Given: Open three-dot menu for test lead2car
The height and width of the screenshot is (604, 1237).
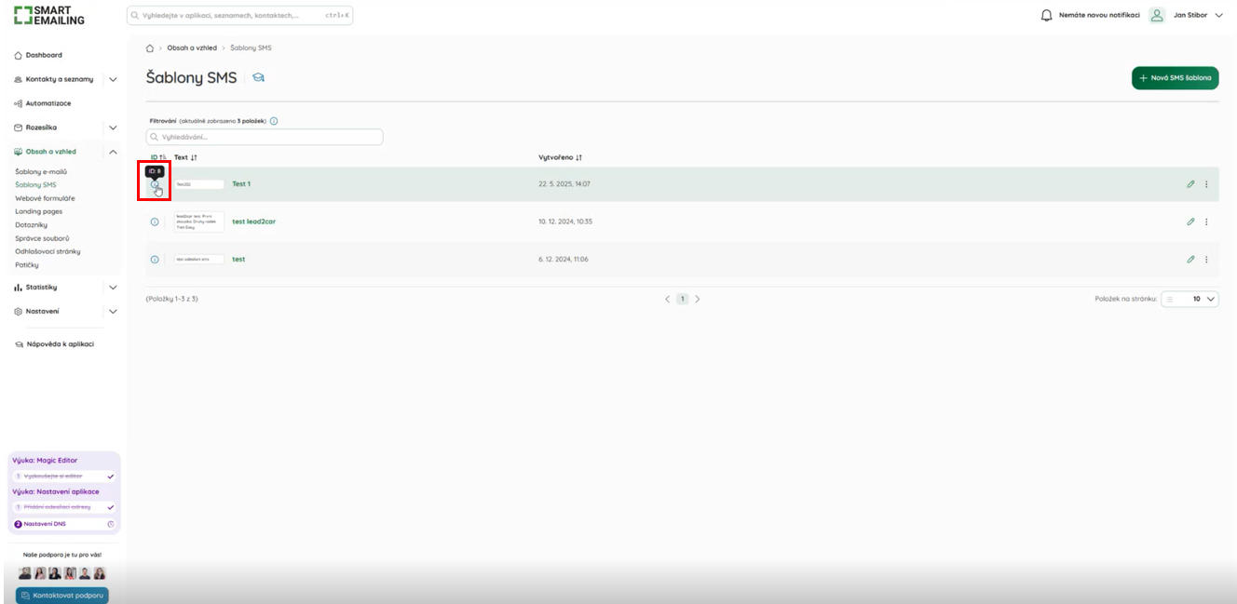Looking at the screenshot, I should point(1206,221).
